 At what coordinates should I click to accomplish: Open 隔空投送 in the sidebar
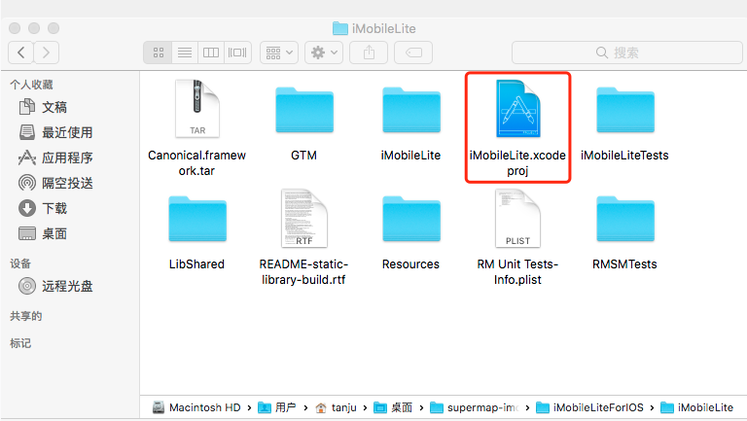click(x=55, y=183)
